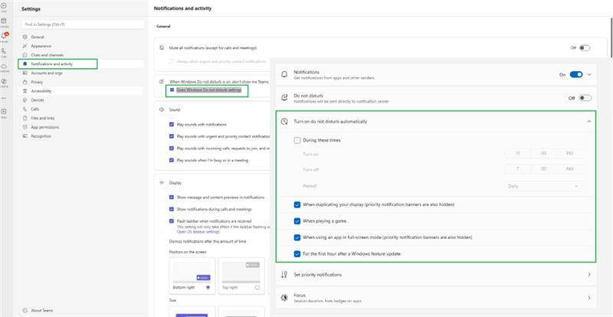Uncheck Flash taskbar when notifications are received
This screenshot has height=317, width=613.
pyautogui.click(x=171, y=221)
